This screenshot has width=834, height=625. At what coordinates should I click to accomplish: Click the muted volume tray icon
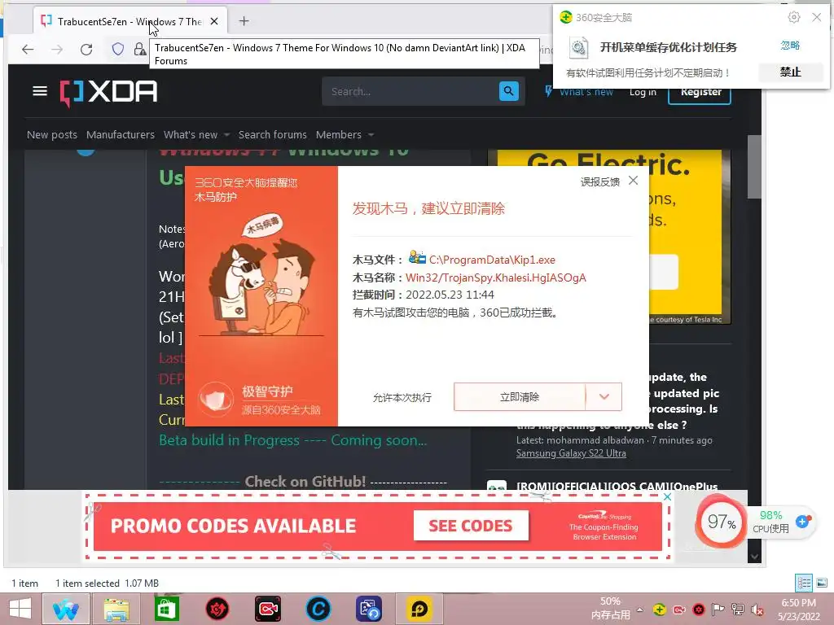point(757,610)
